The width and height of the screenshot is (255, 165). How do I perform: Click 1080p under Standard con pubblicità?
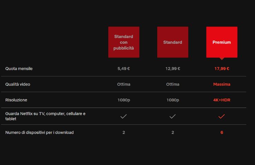coord(124,100)
